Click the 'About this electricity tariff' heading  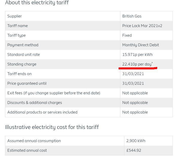pos(37,3)
